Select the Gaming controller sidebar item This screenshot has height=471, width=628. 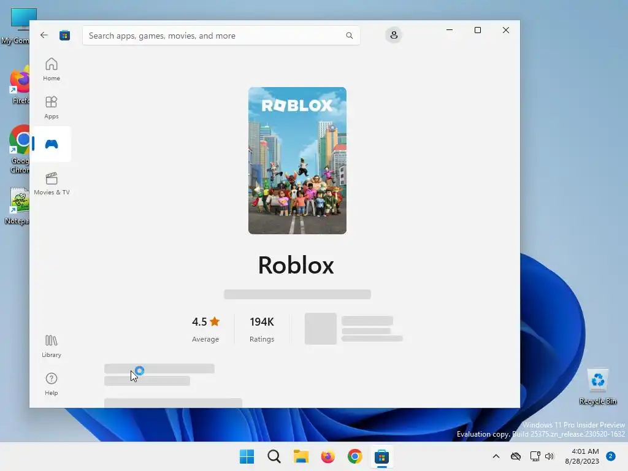coord(52,144)
